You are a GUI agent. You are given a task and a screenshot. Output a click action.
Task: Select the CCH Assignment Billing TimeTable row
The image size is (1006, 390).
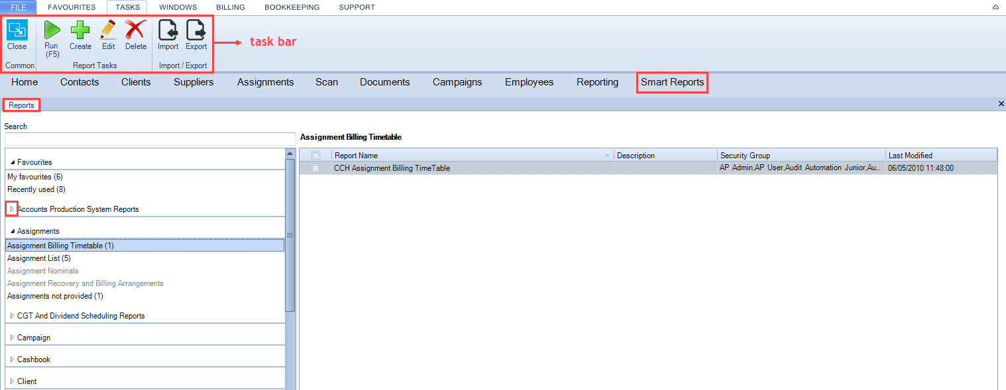tap(648, 168)
